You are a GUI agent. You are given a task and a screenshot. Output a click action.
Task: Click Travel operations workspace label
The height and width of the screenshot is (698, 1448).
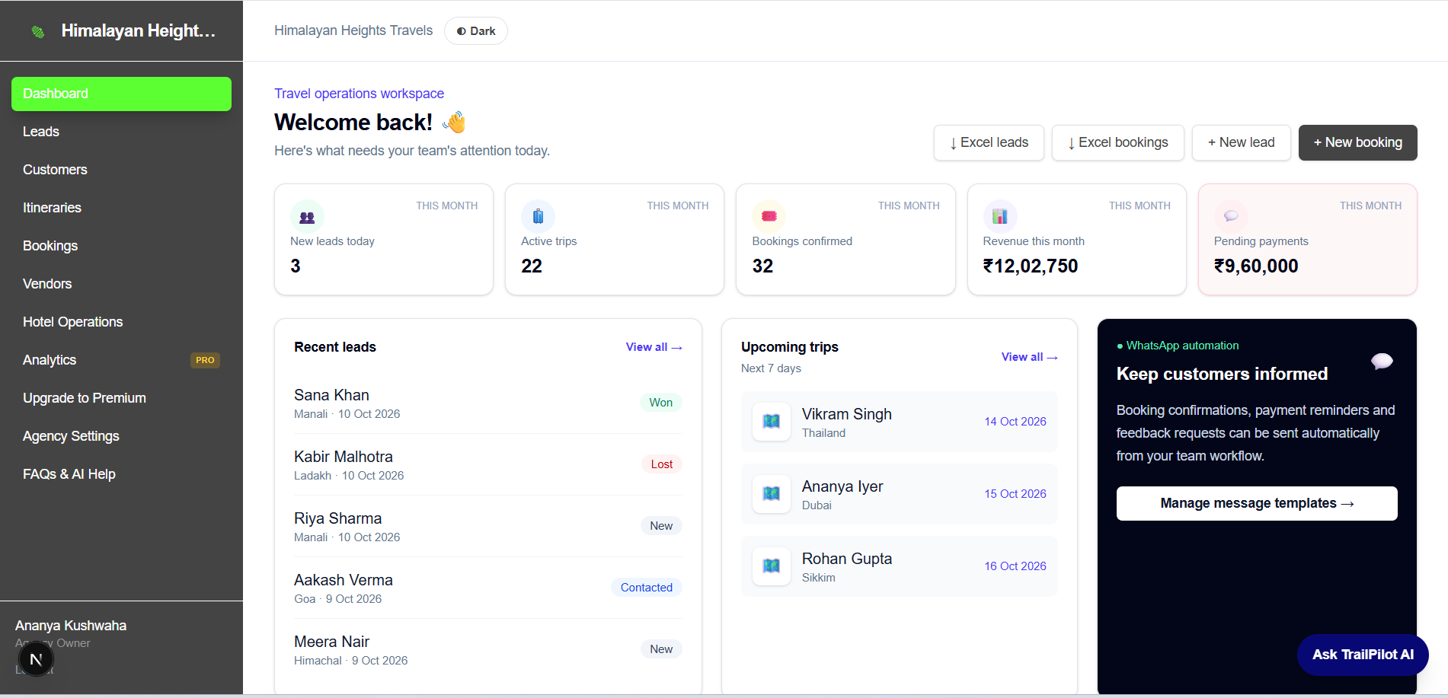coord(359,94)
